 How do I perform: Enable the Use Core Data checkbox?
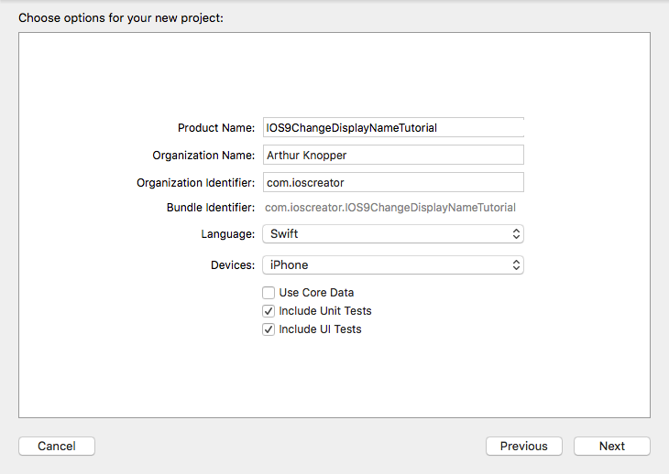tap(269, 293)
